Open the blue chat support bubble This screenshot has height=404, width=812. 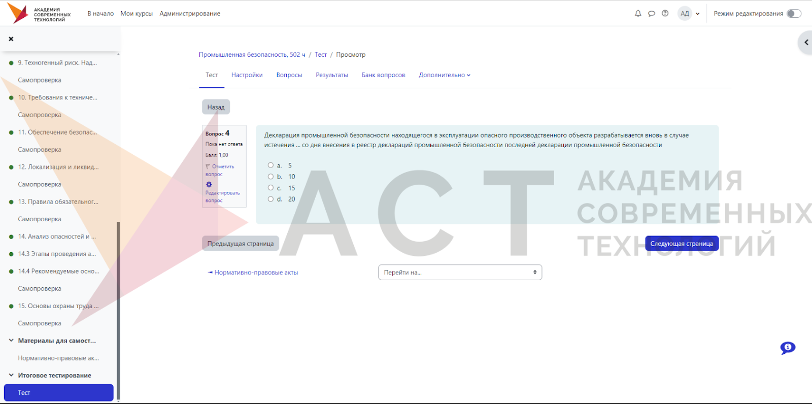(x=788, y=348)
